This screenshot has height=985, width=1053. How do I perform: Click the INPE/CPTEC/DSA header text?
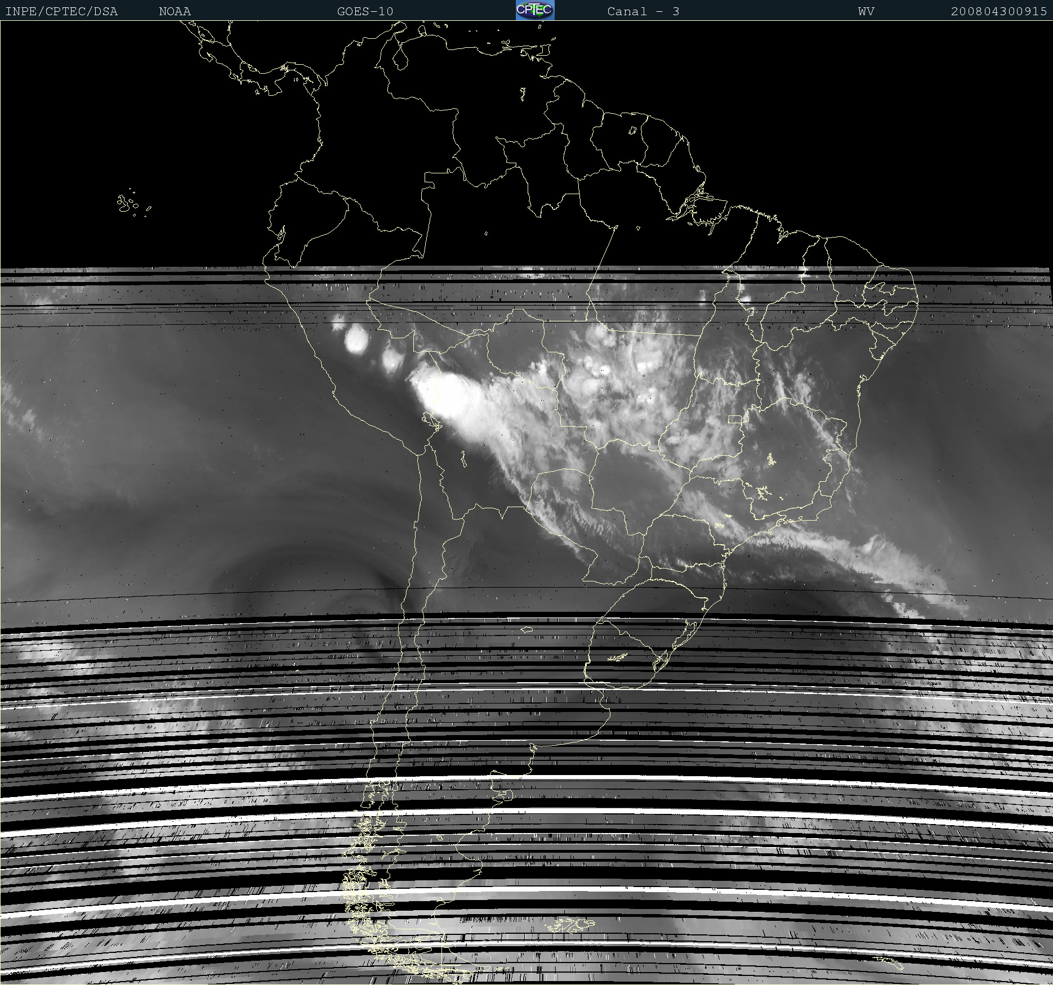[x=61, y=11]
